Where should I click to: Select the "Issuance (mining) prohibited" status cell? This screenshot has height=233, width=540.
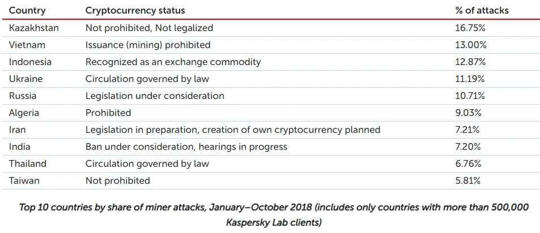148,45
